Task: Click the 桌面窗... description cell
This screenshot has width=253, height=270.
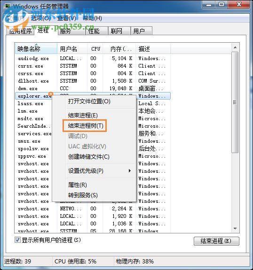Action: pyautogui.click(x=150, y=88)
